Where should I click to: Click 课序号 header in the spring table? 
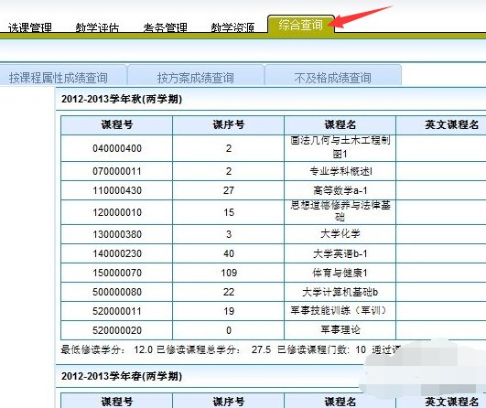[x=229, y=402]
